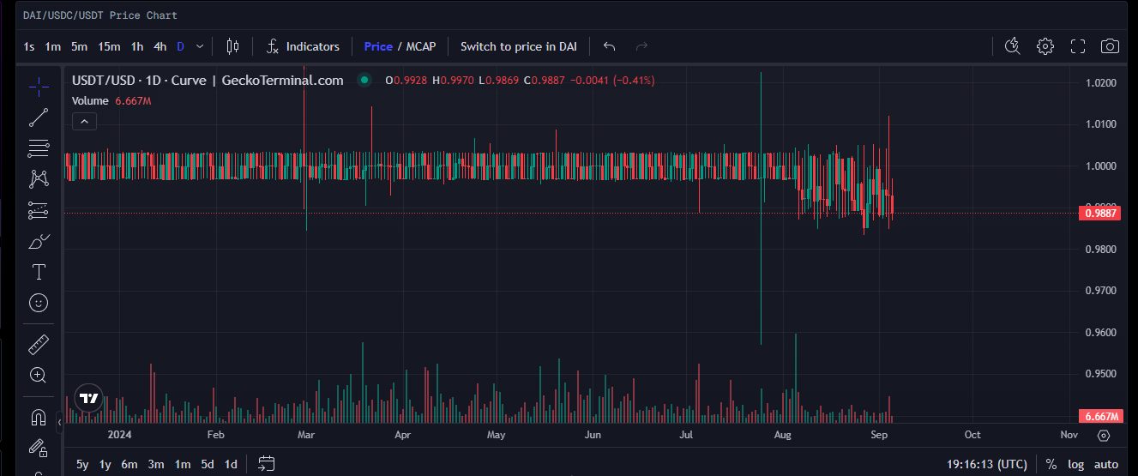Expand the time interval dropdown chevron
1138x476 pixels.
tap(200, 46)
